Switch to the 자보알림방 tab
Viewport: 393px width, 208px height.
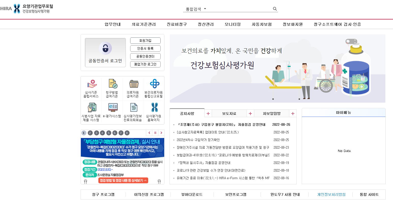tap(272, 114)
